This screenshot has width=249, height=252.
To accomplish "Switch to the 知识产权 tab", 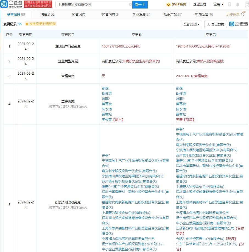I will (173, 15).
